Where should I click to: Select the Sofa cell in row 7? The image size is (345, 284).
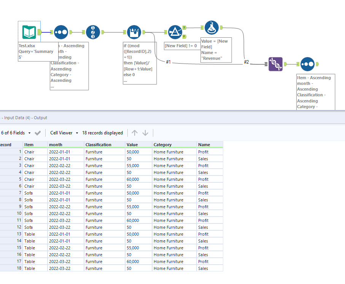tap(29, 193)
